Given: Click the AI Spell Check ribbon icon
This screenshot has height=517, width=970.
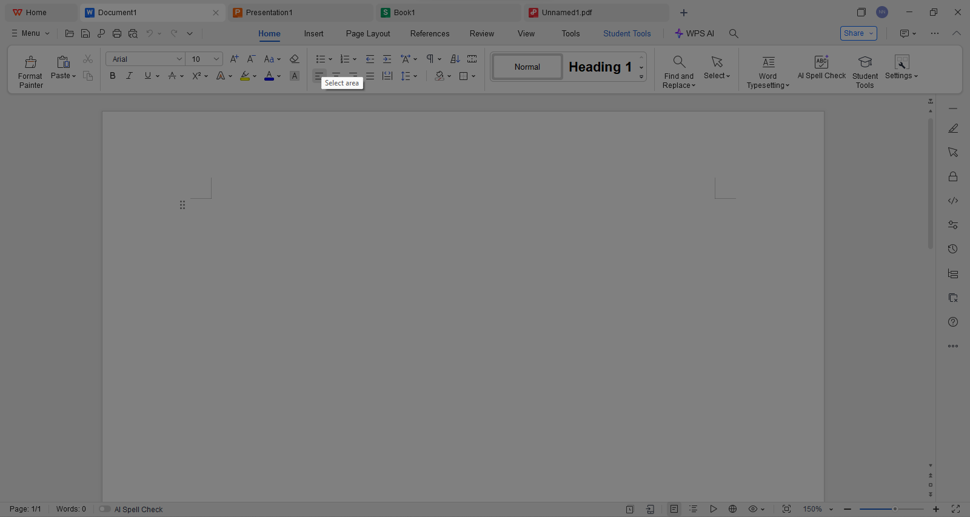Looking at the screenshot, I should point(821,62).
